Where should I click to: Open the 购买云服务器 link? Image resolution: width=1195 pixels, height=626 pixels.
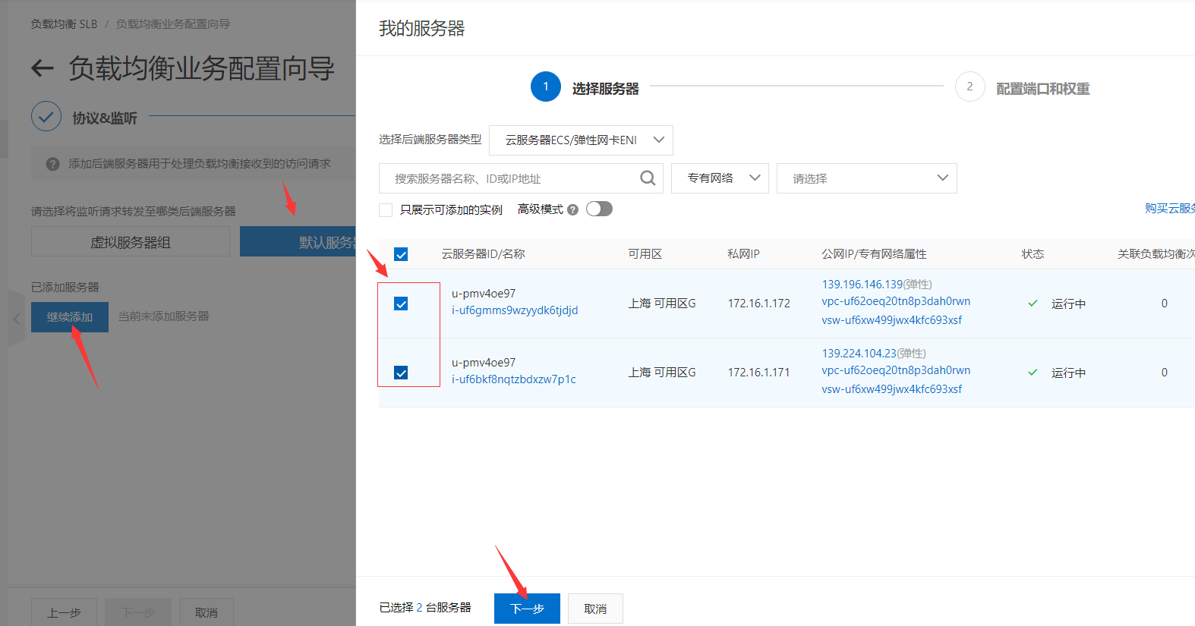click(x=1170, y=209)
